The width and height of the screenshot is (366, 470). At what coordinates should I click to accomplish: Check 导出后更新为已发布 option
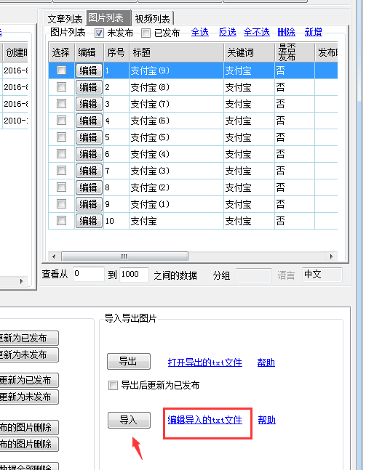pos(113,385)
